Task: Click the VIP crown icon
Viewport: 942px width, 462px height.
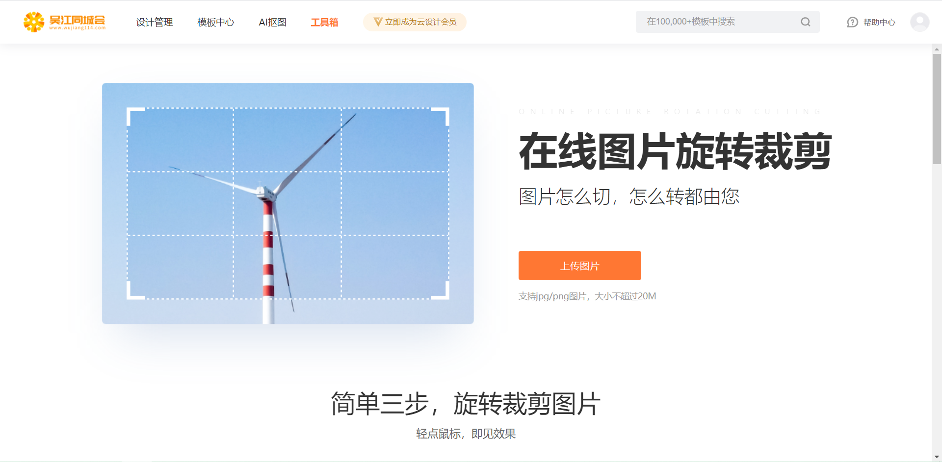Action: click(x=378, y=22)
